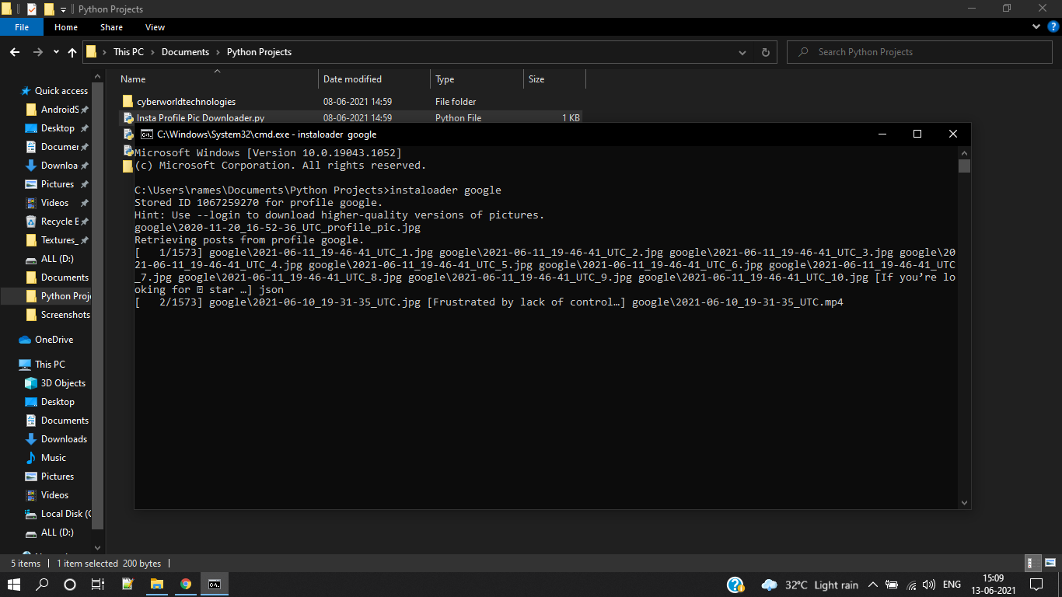Expand the ribbon with the chevron
Screen dimensions: 1062x597
(1036, 27)
